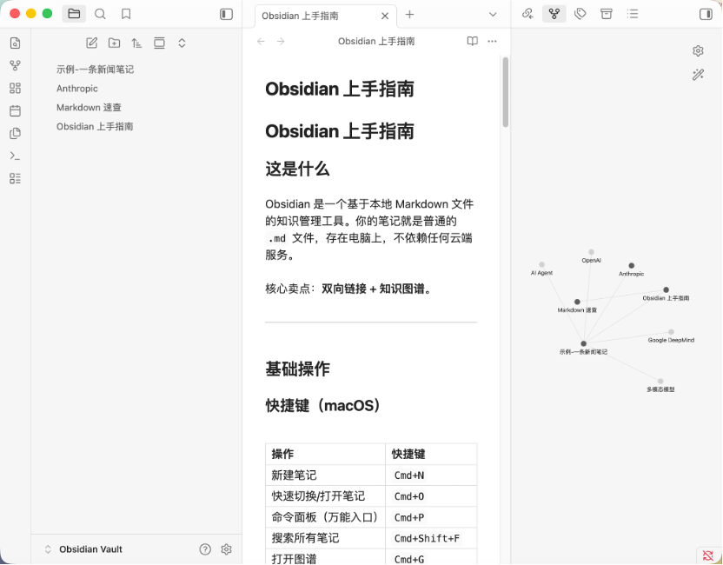
Task: Open archive box tab in right sidebar
Action: point(607,14)
